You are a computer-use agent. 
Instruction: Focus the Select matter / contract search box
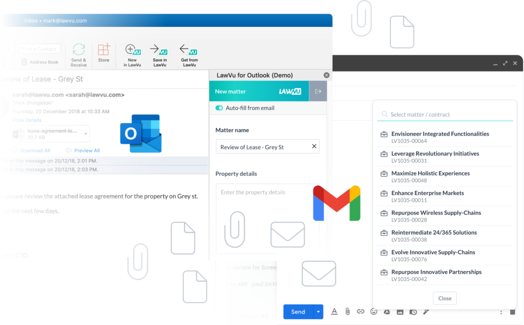445,114
